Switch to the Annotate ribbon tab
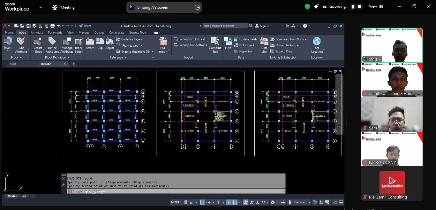The height and width of the screenshot is (210, 436). [37, 33]
